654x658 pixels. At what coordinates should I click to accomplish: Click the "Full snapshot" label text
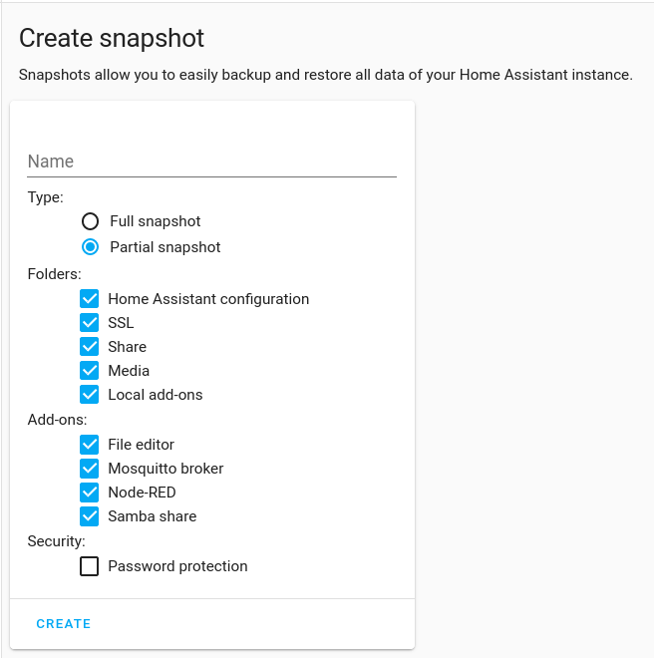155,221
